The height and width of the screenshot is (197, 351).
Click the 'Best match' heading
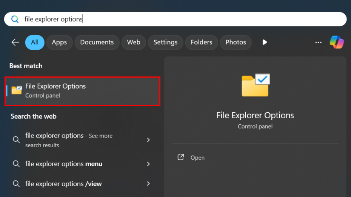point(26,66)
